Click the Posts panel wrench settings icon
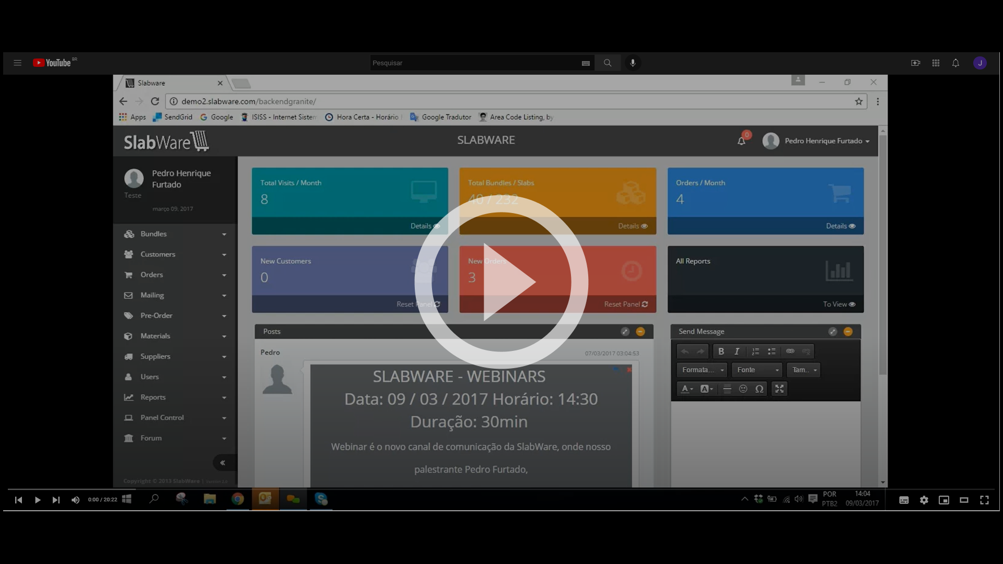 625,332
